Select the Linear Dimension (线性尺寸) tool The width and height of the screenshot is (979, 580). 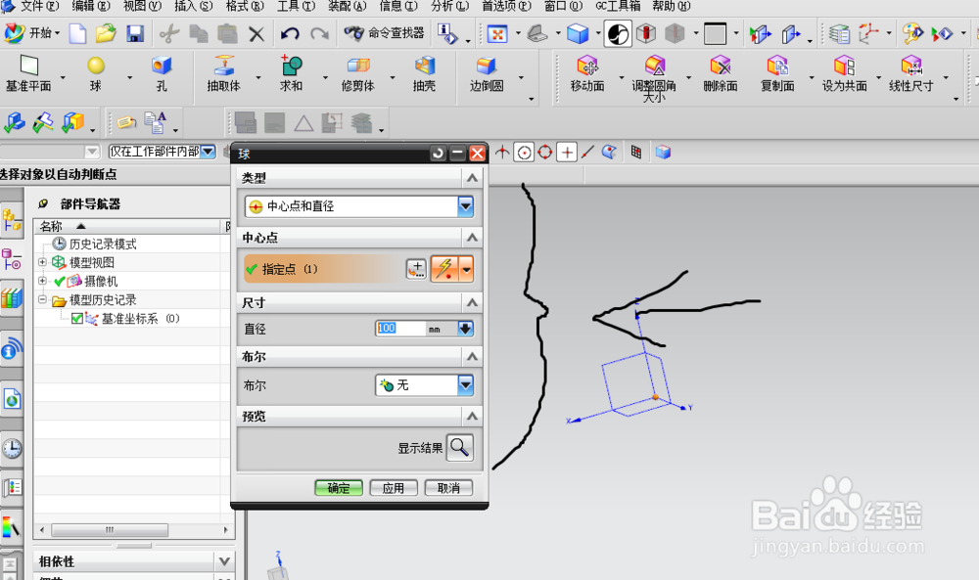pyautogui.click(x=910, y=74)
